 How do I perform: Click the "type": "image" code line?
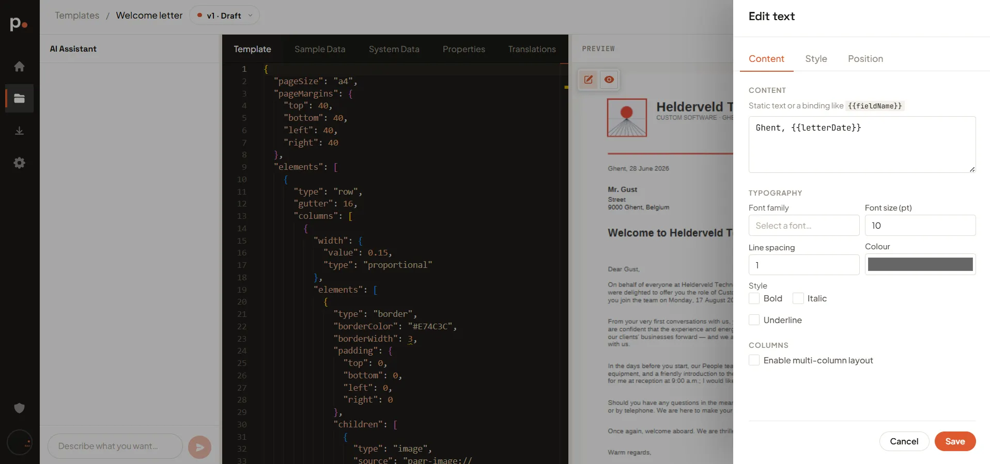(392, 449)
